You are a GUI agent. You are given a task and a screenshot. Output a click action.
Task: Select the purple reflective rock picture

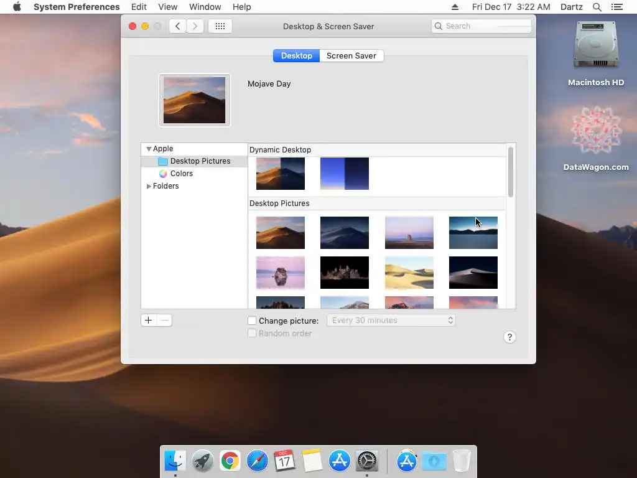(x=281, y=273)
